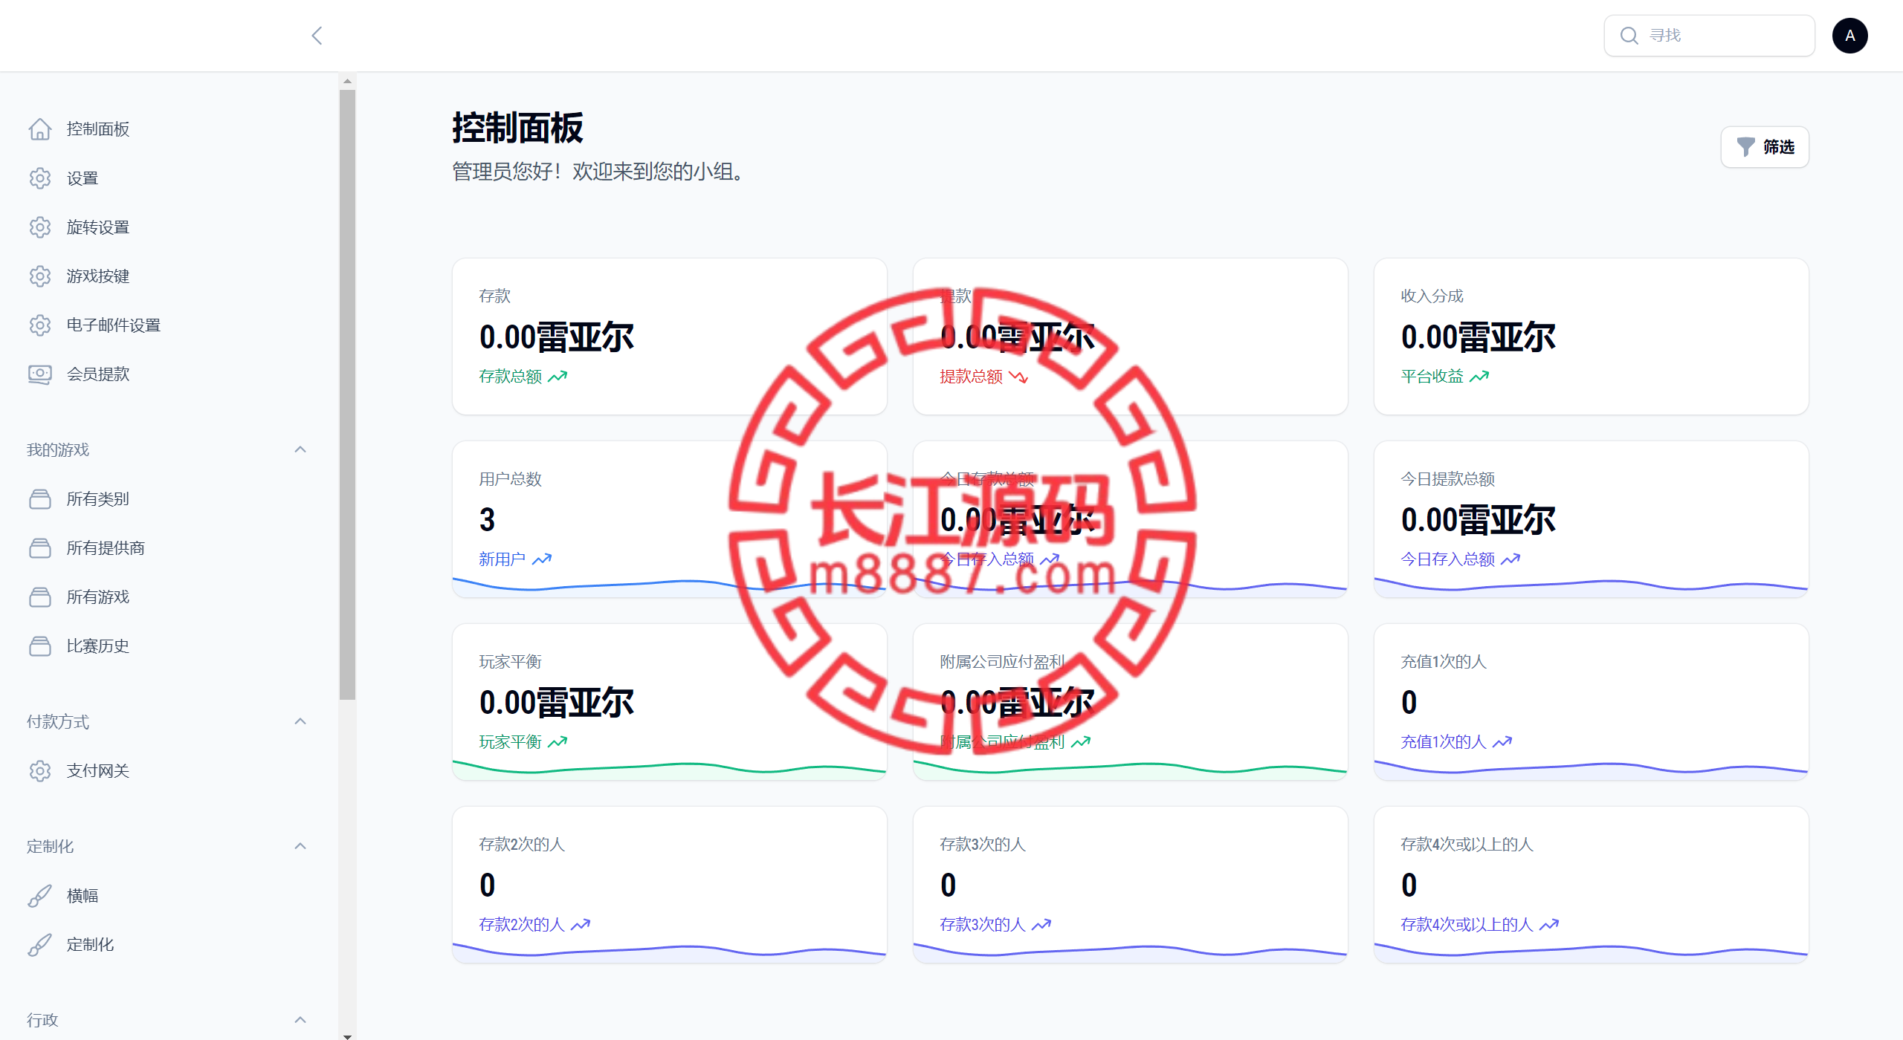This screenshot has width=1903, height=1040.
Task: Open the 控制面板 menu item
Action: [98, 129]
